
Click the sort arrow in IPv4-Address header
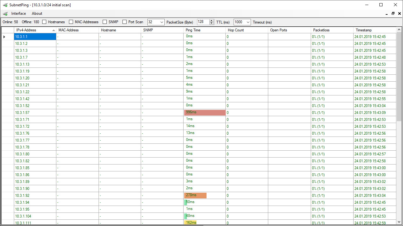(x=54, y=30)
